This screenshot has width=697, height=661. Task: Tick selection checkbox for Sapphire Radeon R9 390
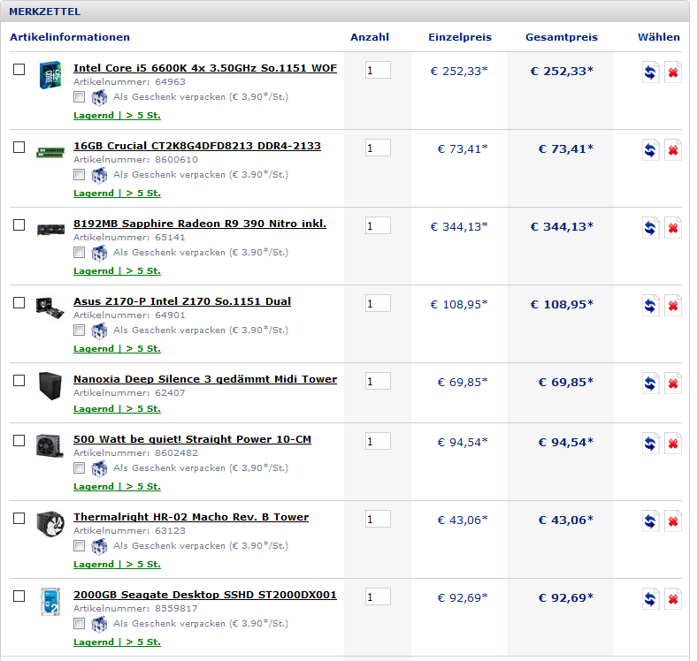19,224
